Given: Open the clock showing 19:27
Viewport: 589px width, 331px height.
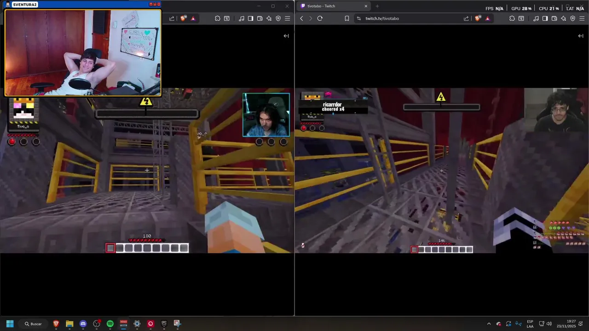Looking at the screenshot, I should tap(566, 324).
